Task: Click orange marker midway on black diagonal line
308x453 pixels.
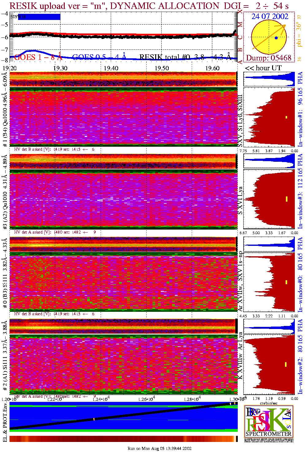Action: coord(94,419)
